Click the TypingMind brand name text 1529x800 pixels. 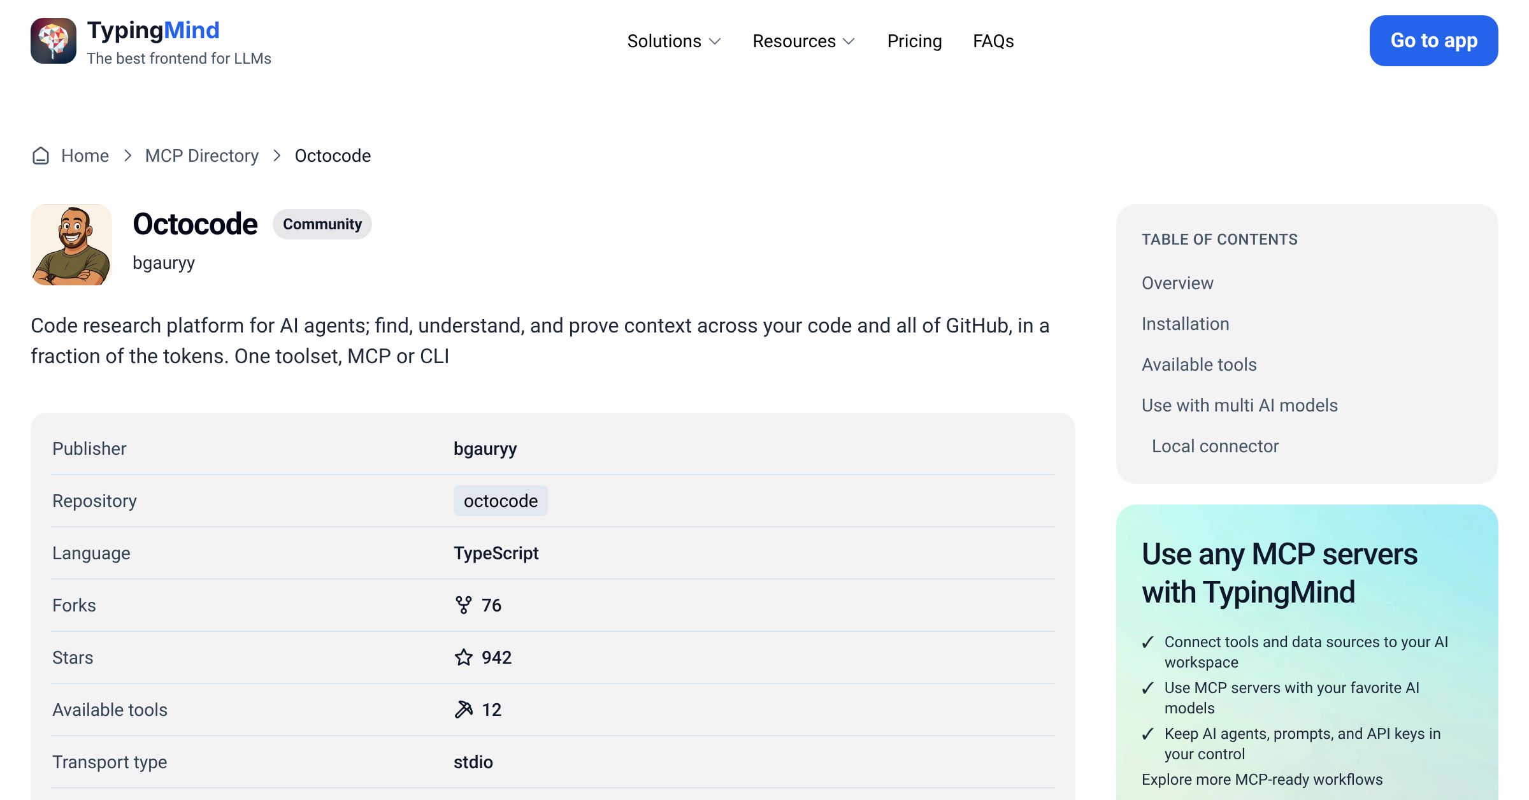tap(153, 30)
